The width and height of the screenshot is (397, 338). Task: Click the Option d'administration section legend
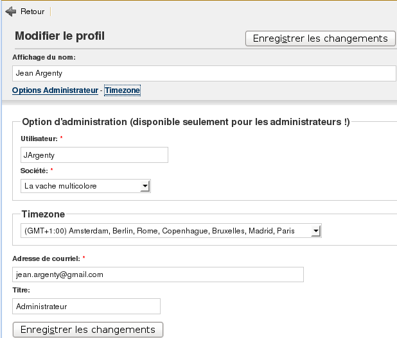point(186,123)
